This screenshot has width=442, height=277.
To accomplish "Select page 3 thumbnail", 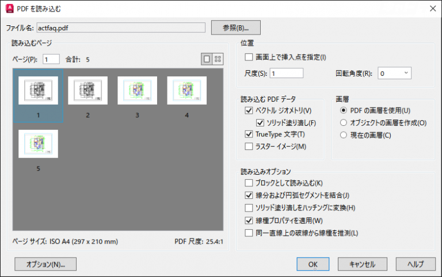I will (137, 91).
